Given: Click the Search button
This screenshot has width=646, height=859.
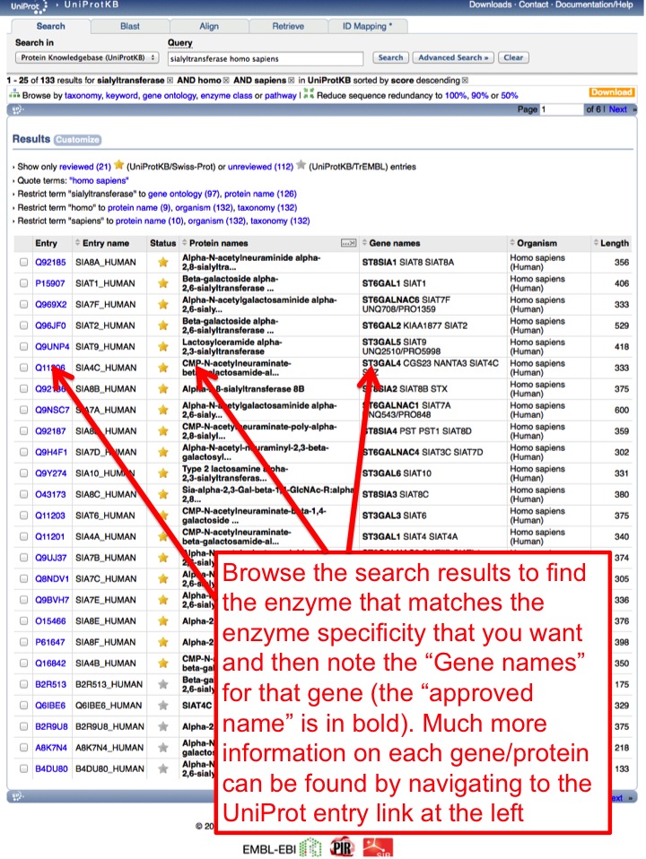Looking at the screenshot, I should (390, 57).
